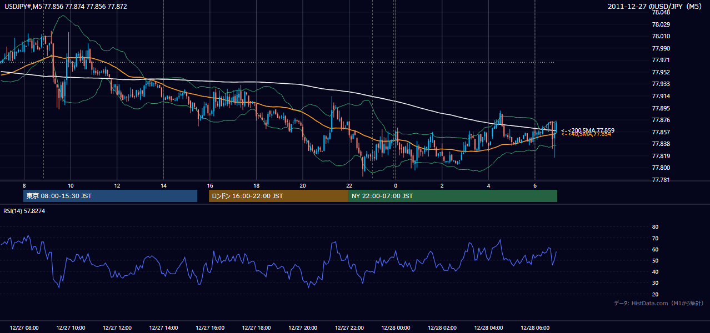710x333 pixels.
Task: Click the 東京 08:00-15:30 JST session bar
Action: pyautogui.click(x=110, y=196)
